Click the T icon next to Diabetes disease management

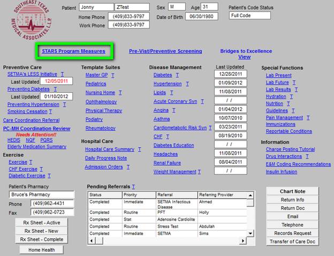point(178,75)
